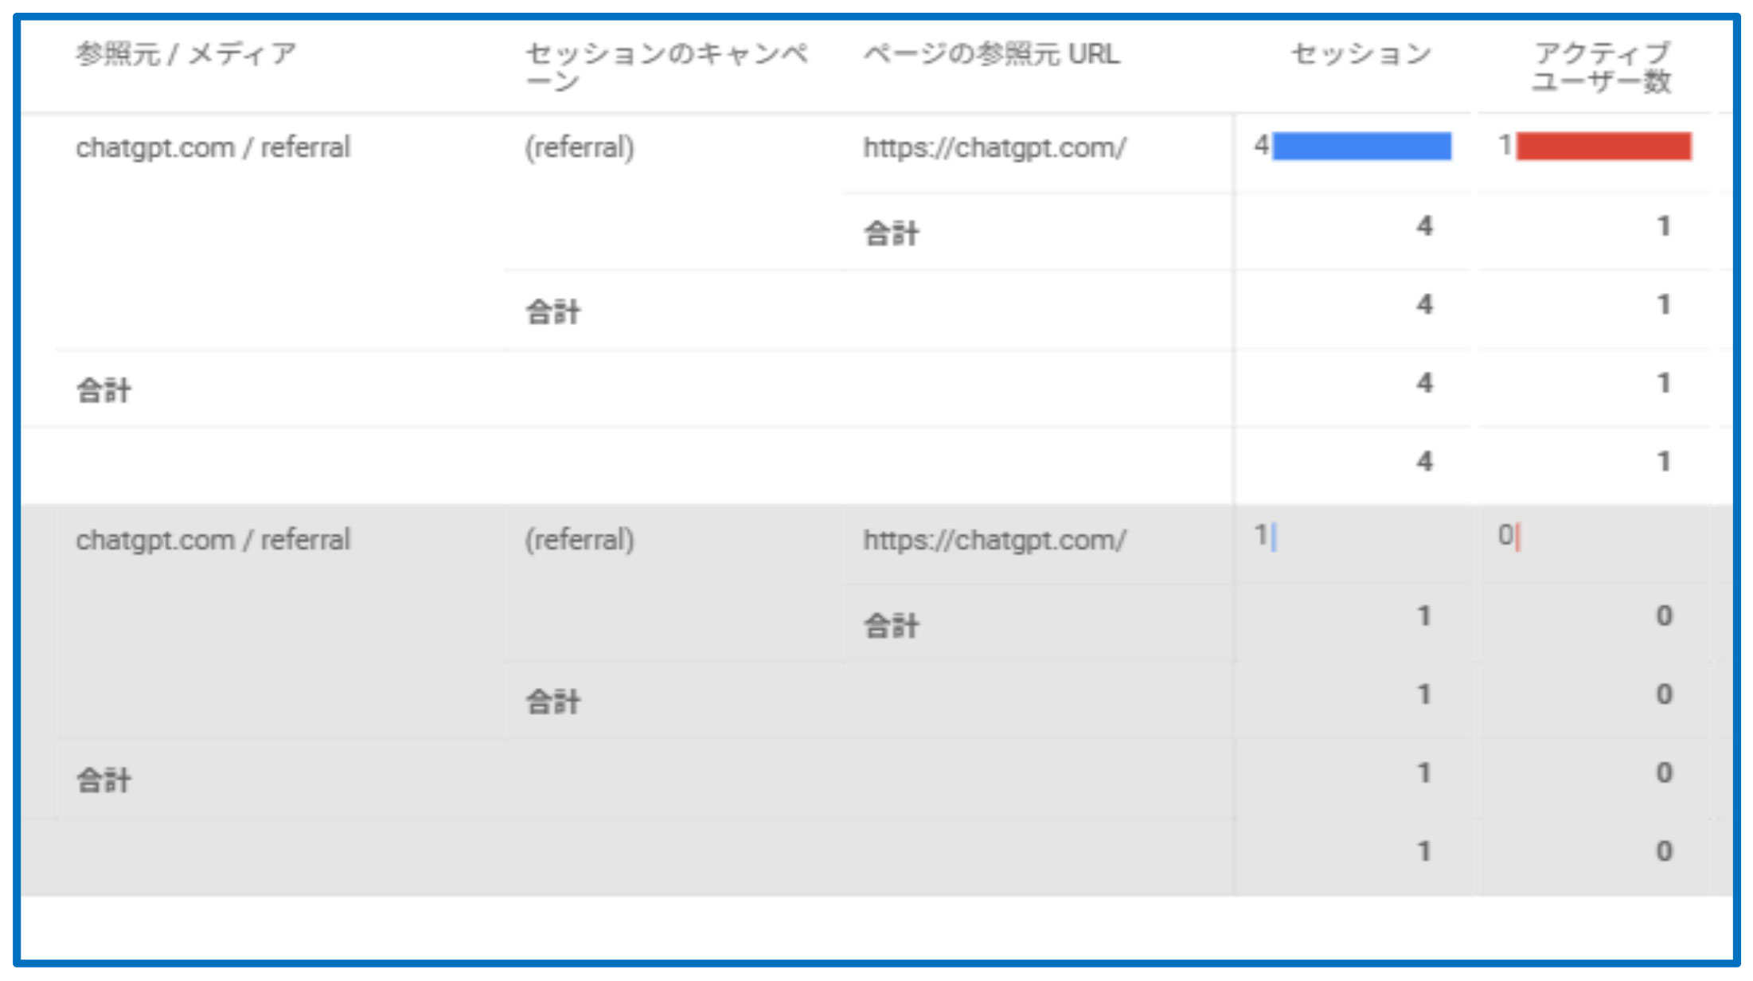Select chatgpt.com / referral in white section
1753x981 pixels.
[x=213, y=147]
